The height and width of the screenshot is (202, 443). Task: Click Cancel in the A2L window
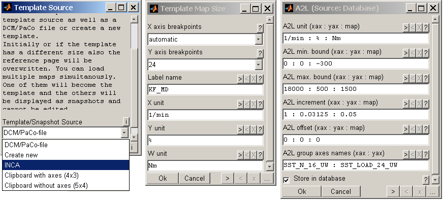[x=341, y=191]
